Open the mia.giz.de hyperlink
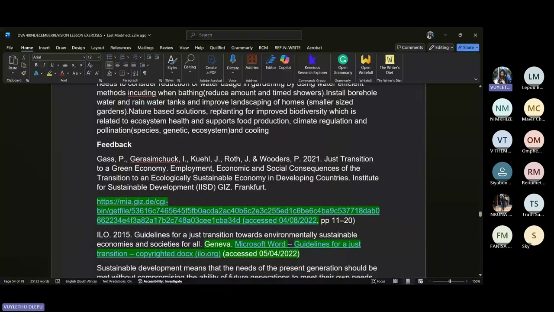 pos(238,211)
